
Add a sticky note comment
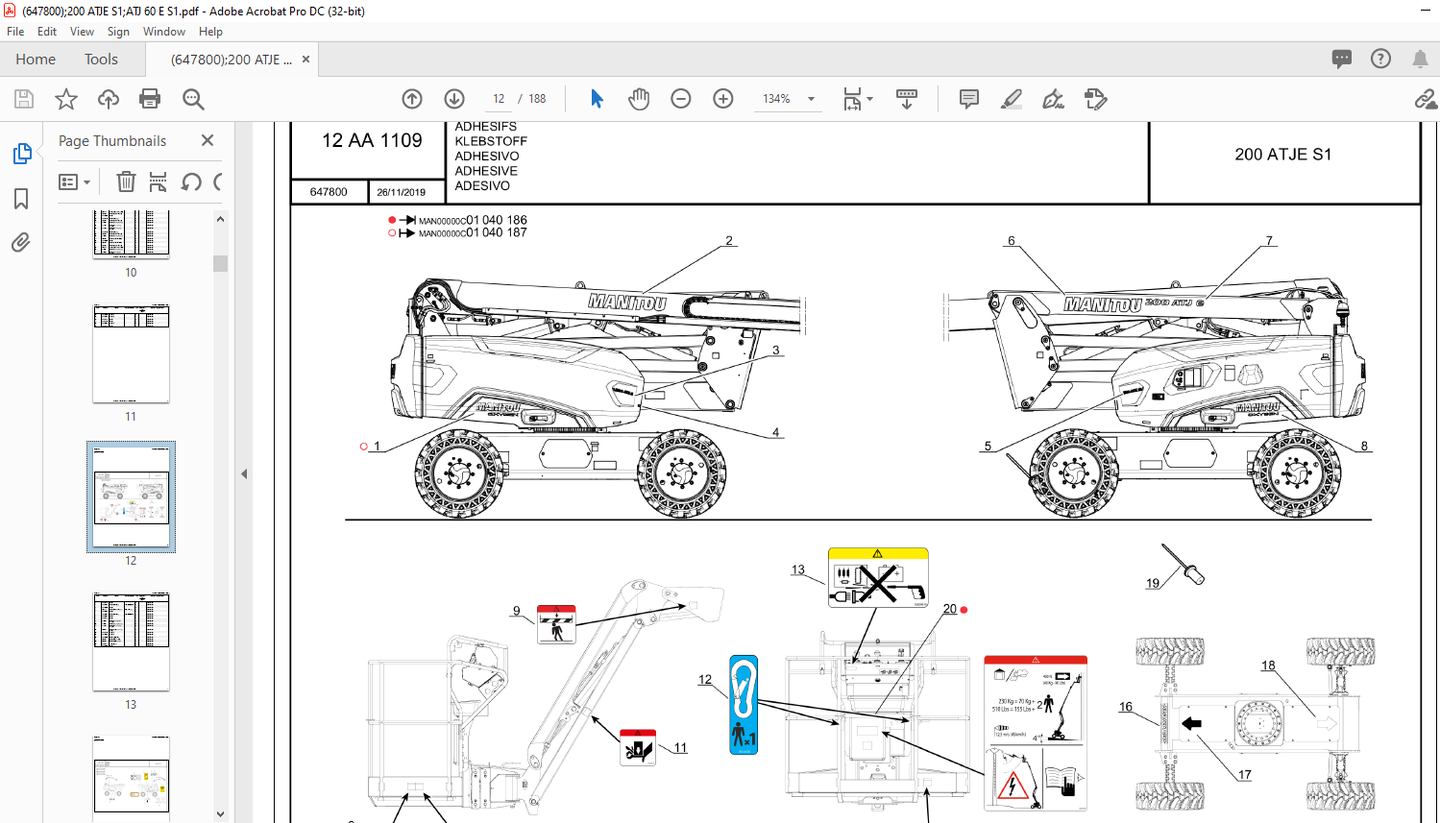(x=969, y=99)
